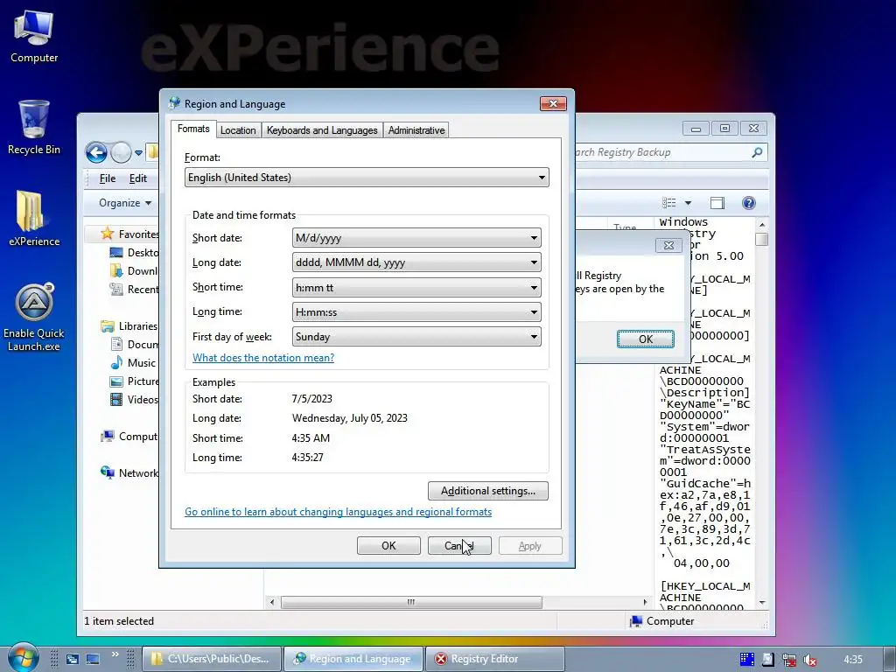
Task: Click Switch between windows quick launch icon
Action: 72,660
